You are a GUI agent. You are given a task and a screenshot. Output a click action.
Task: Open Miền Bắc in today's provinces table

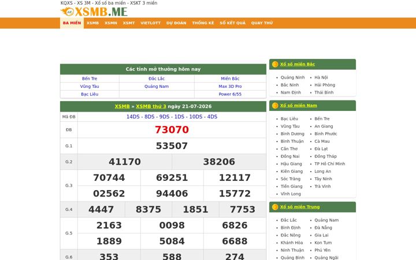tap(230, 79)
